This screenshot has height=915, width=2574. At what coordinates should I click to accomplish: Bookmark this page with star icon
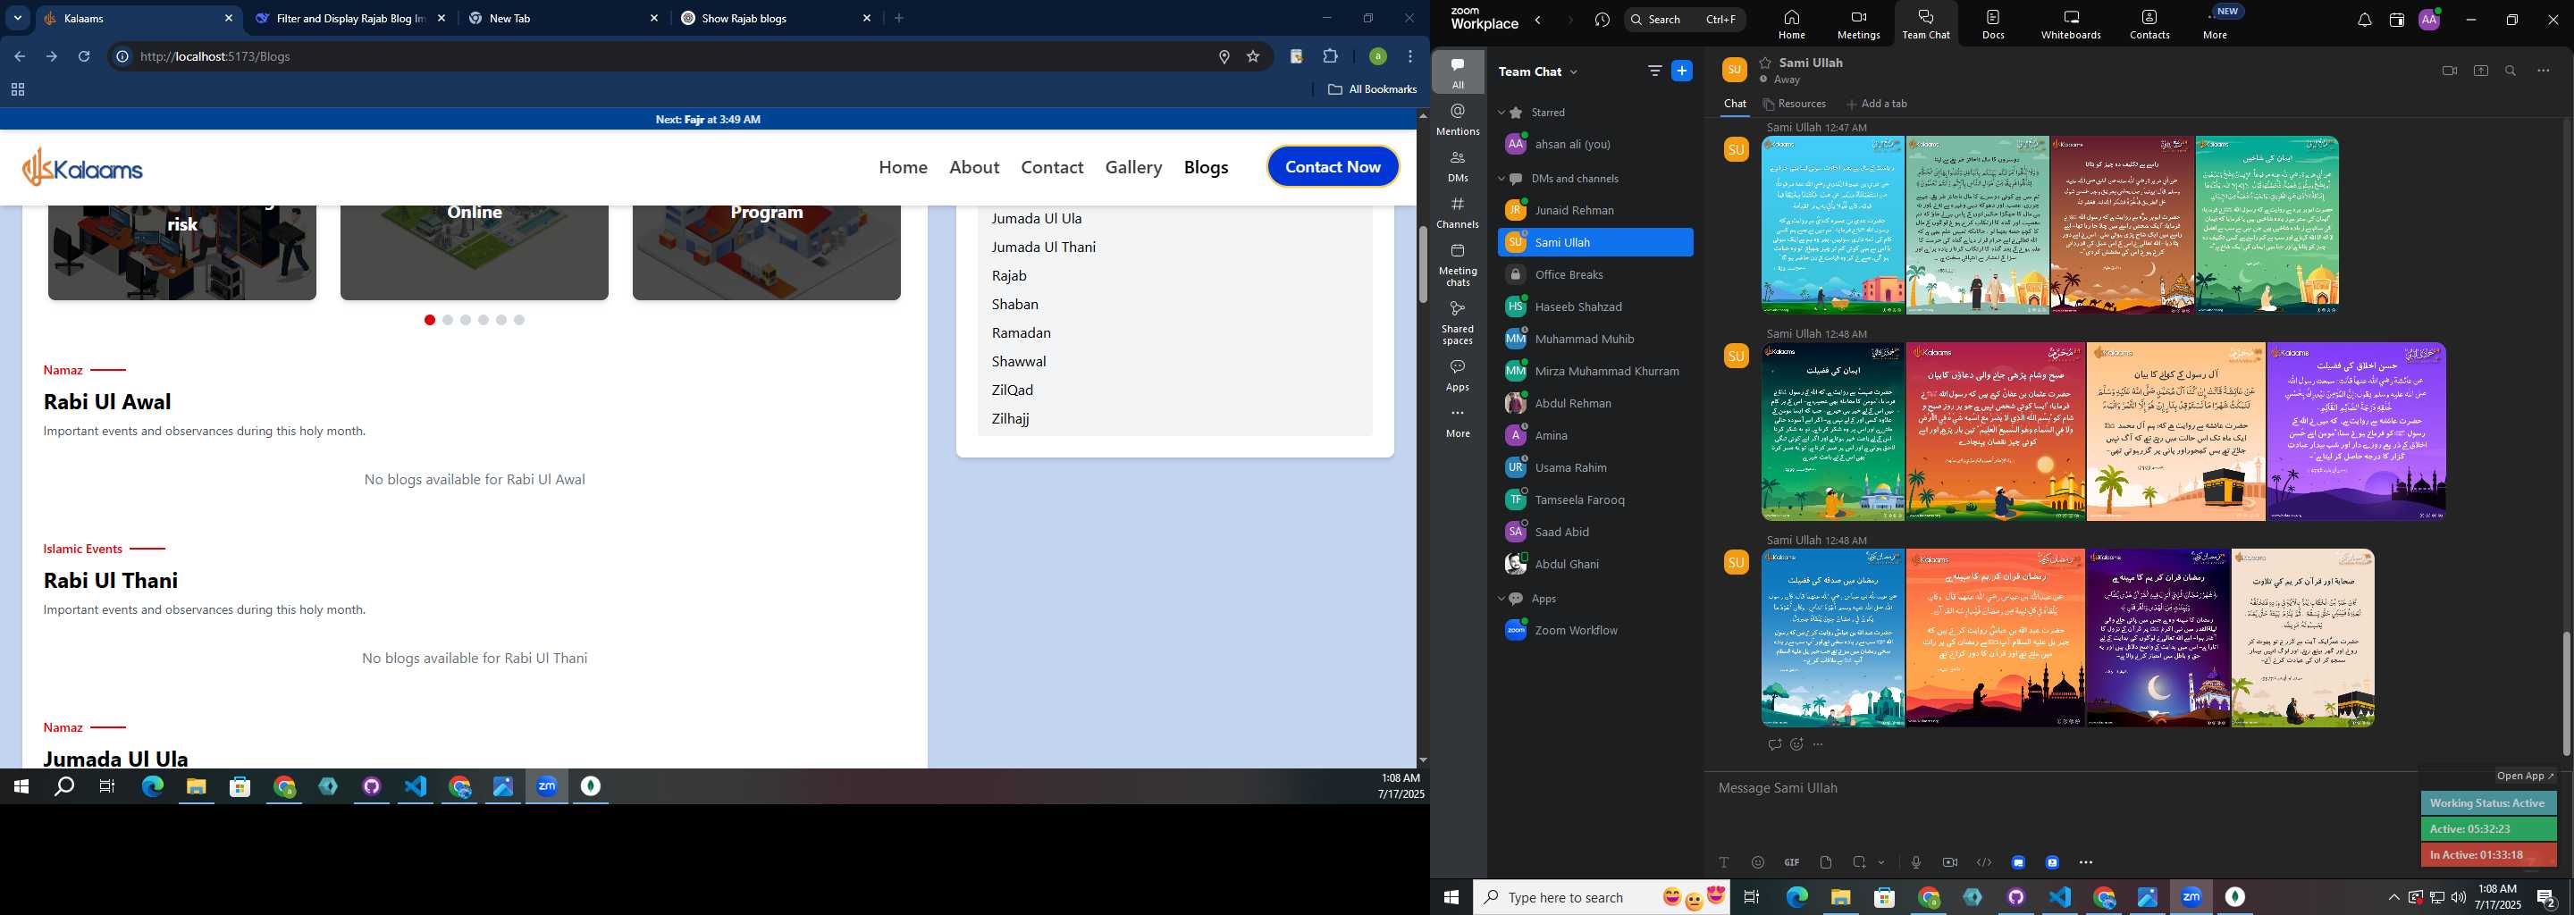tap(1253, 57)
